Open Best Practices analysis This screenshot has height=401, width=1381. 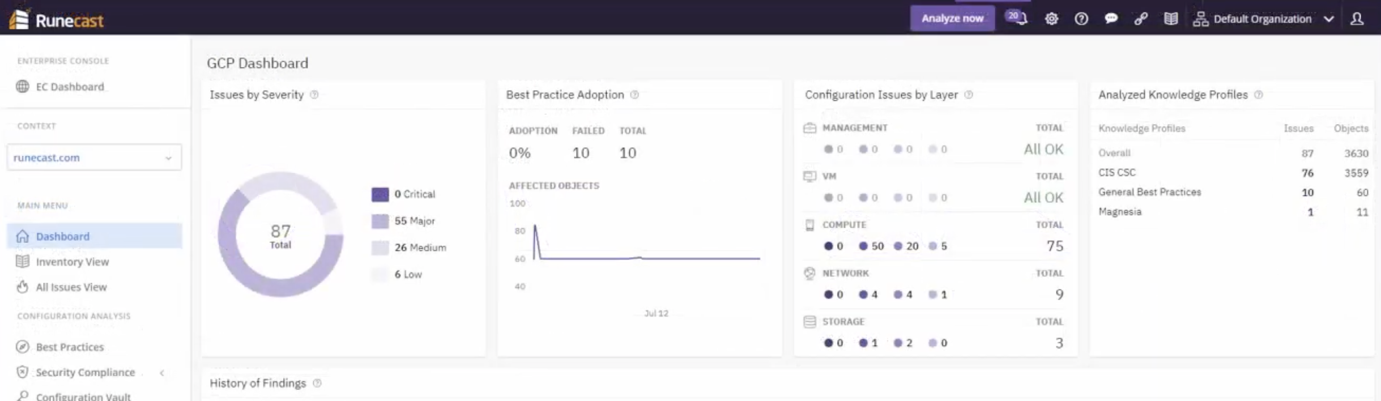pyautogui.click(x=70, y=347)
